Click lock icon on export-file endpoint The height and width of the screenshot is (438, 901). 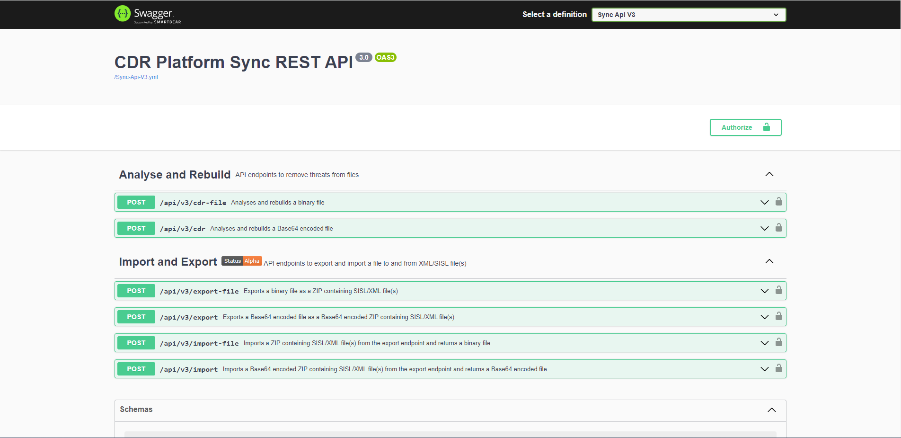click(778, 290)
